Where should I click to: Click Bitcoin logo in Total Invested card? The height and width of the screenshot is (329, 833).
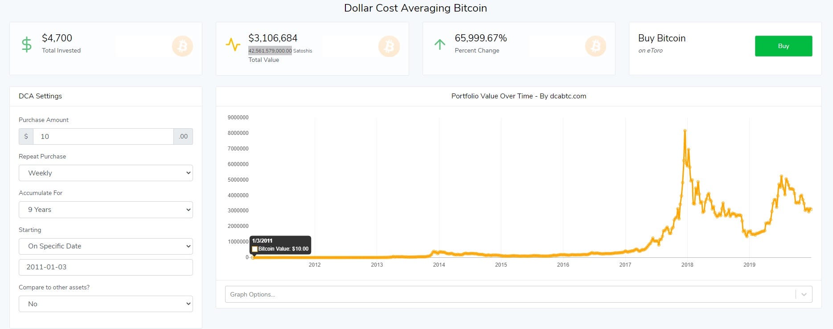(x=182, y=46)
